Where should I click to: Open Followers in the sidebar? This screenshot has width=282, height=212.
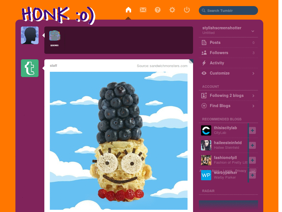[x=228, y=53]
